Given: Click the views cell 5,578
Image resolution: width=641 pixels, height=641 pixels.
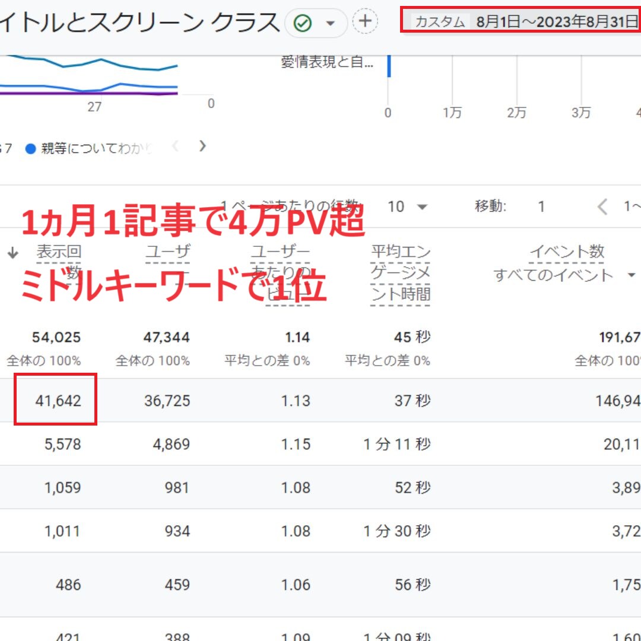Looking at the screenshot, I should click(x=62, y=445).
